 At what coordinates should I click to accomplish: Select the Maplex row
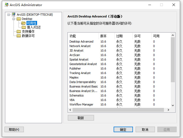click(119, 77)
